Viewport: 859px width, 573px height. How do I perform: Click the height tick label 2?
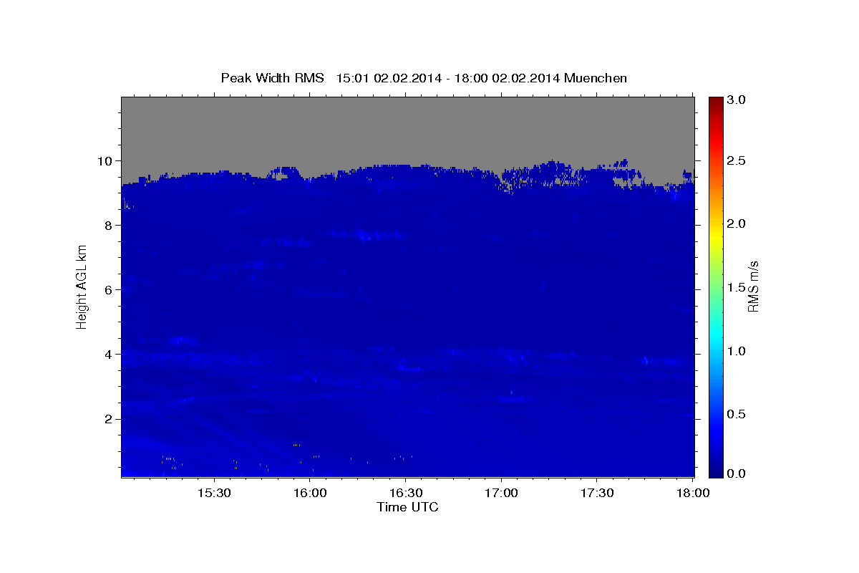[x=110, y=418]
